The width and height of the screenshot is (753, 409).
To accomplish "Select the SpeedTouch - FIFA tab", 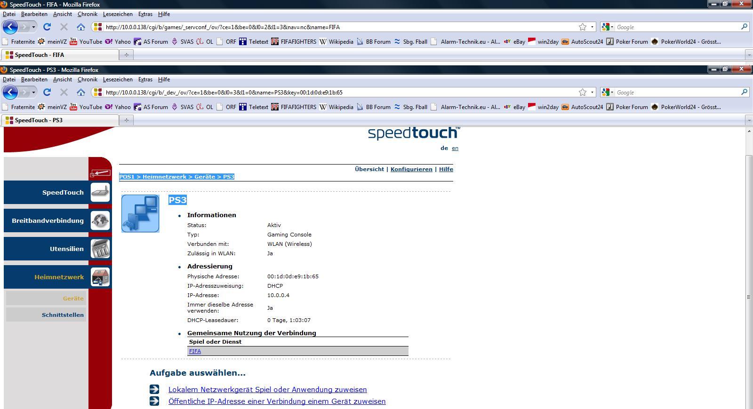I will coord(60,55).
